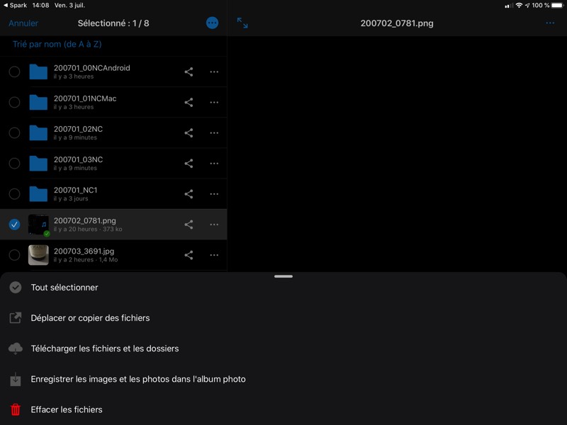Tap Annuler to cancel selection
Viewport: 567px width, 425px height.
pos(23,23)
